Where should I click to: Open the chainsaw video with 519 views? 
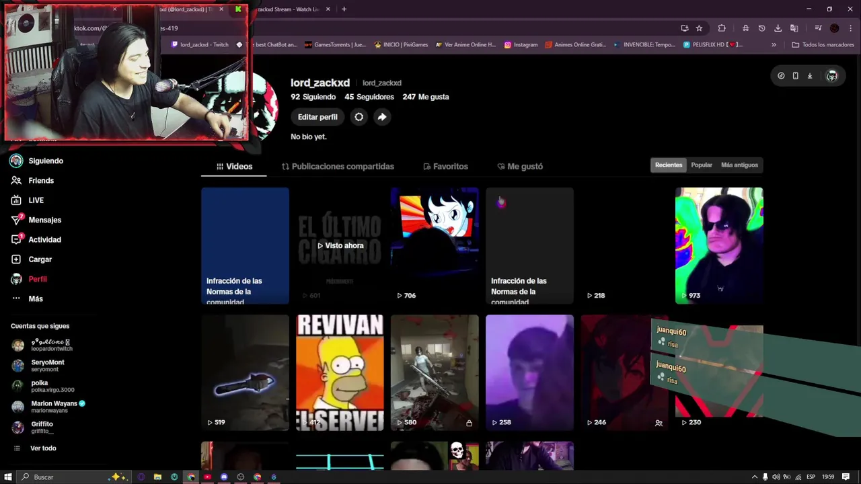[x=245, y=372]
